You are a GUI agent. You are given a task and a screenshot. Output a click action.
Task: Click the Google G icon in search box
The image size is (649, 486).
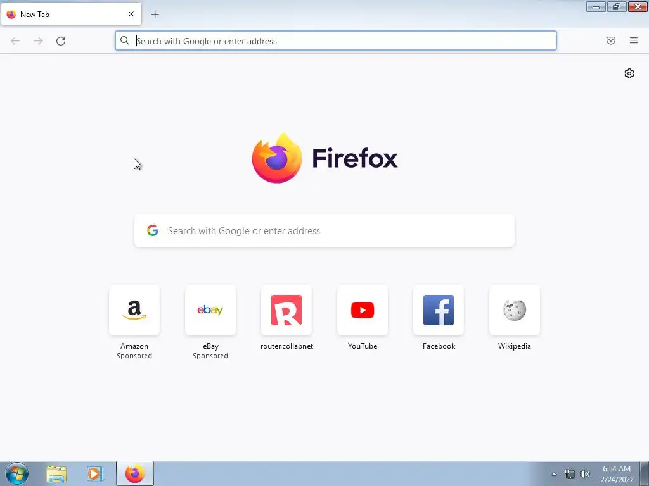pos(153,230)
